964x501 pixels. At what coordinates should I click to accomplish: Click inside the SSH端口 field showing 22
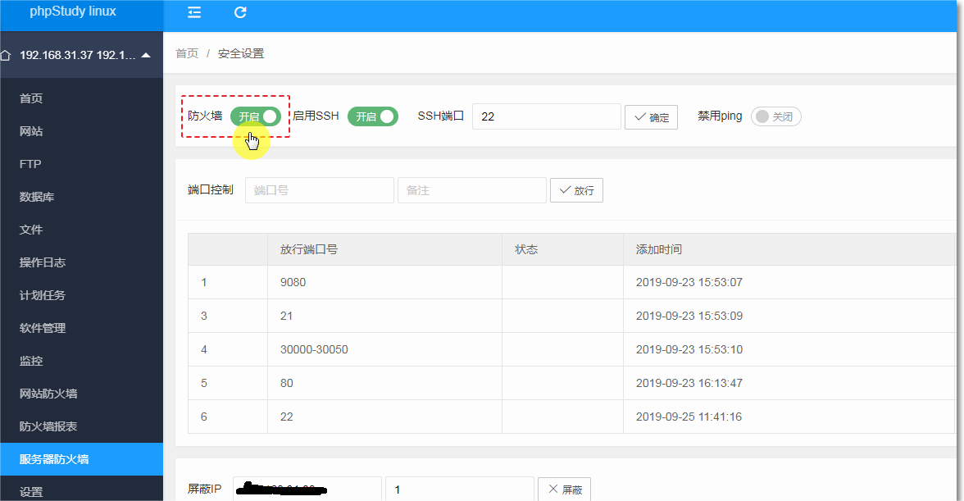546,116
